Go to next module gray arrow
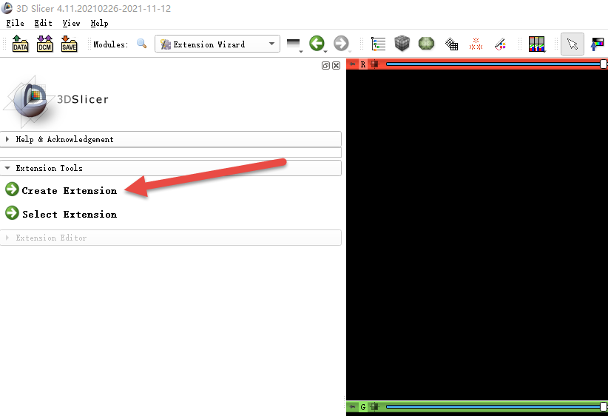Image resolution: width=608 pixels, height=416 pixels. pyautogui.click(x=342, y=44)
